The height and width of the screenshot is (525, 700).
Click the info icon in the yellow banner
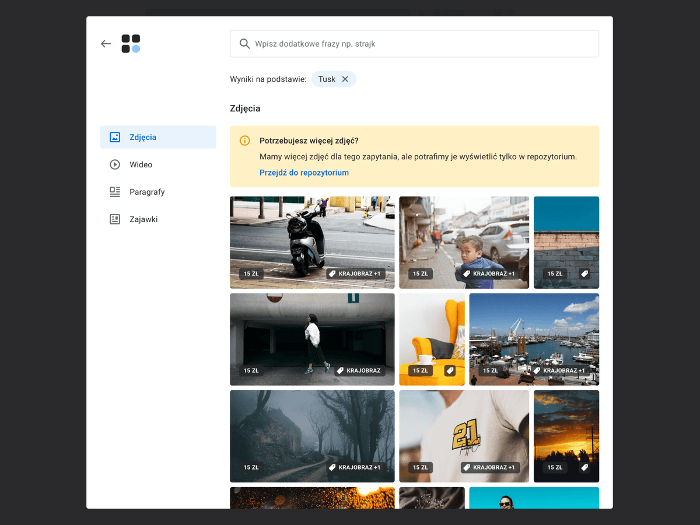pyautogui.click(x=245, y=141)
